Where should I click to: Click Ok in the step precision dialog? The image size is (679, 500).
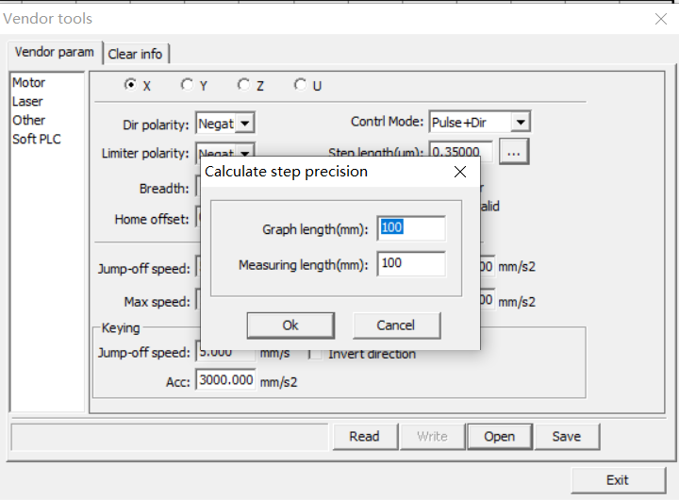pyautogui.click(x=290, y=325)
